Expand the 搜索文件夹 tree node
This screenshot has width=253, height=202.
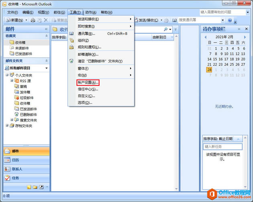pos(12,120)
